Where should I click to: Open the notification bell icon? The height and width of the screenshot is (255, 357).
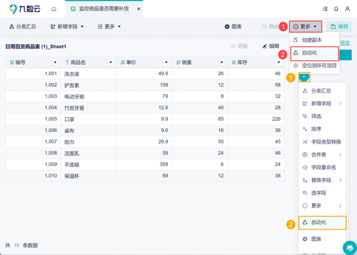pyautogui.click(x=336, y=9)
